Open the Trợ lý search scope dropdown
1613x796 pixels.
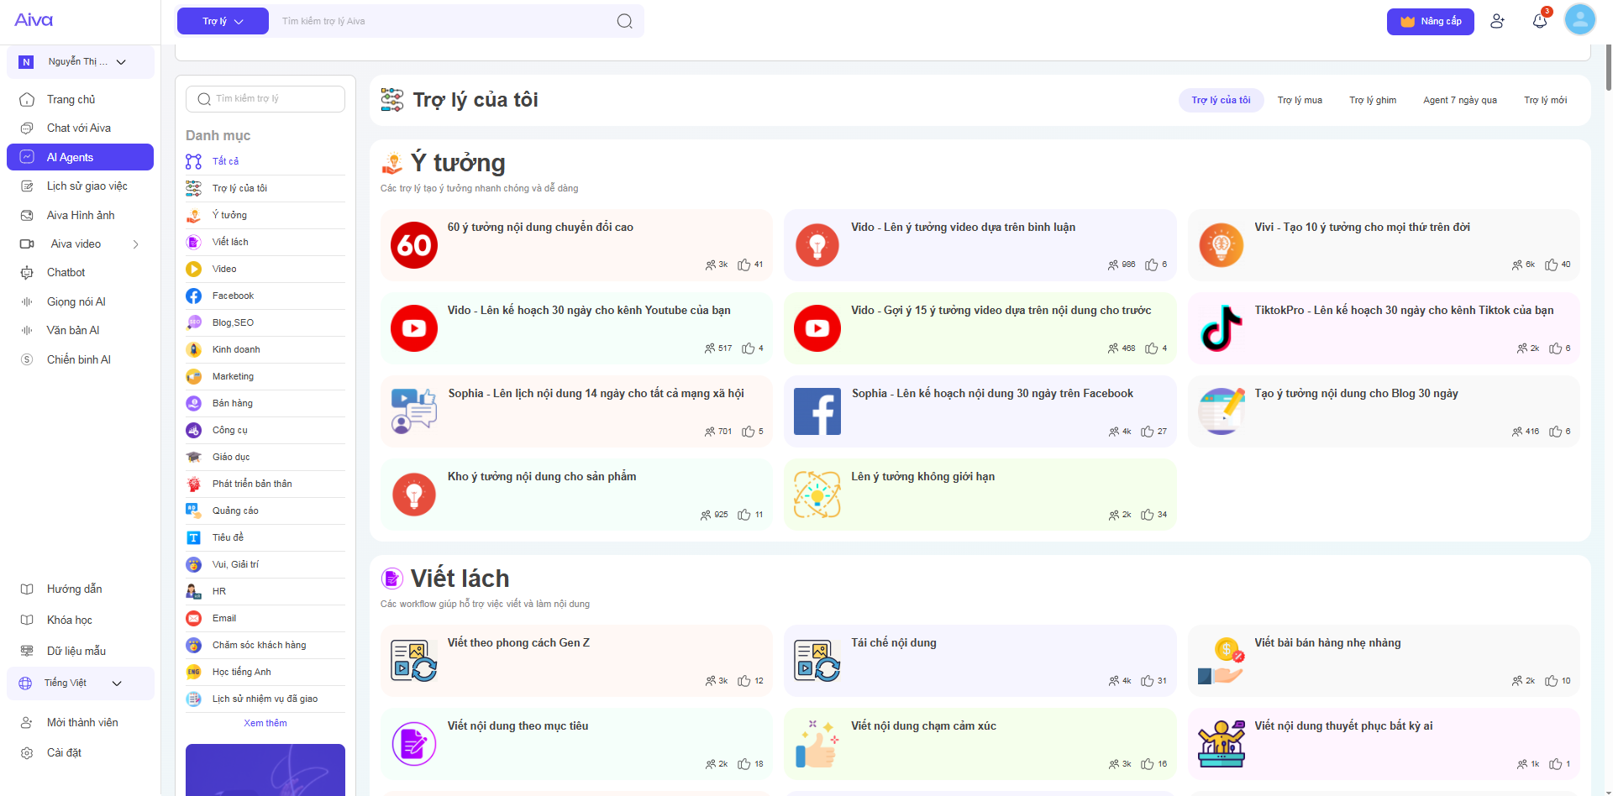pos(223,21)
